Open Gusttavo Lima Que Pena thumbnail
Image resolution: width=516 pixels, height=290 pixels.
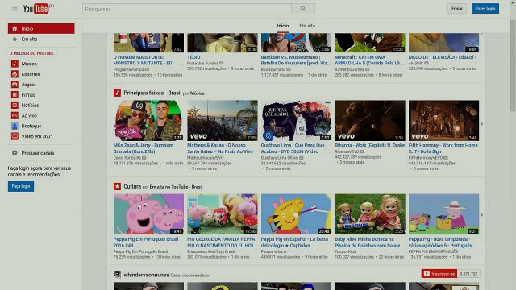pyautogui.click(x=296, y=121)
